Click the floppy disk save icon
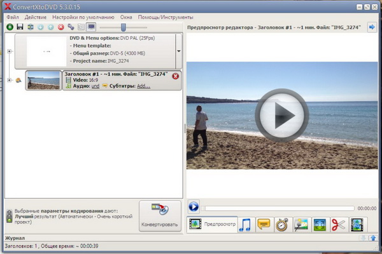382x254 pixels. tap(20, 27)
